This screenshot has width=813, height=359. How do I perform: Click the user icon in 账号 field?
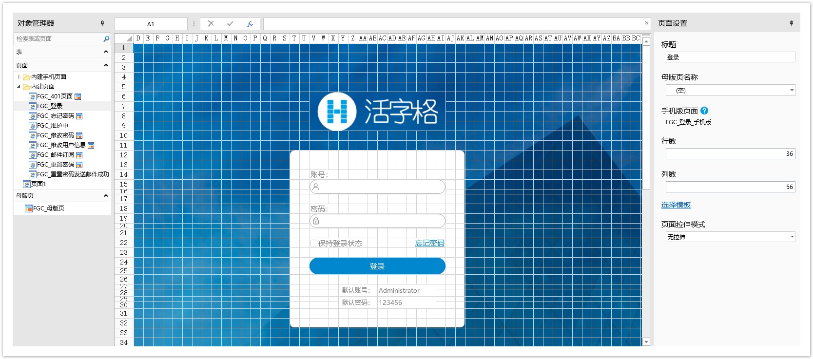point(316,187)
